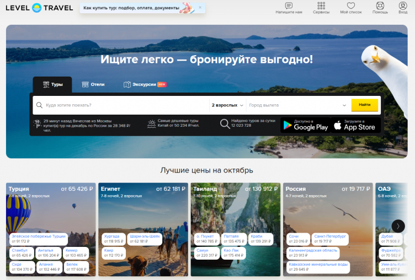415x280 pixels.
Task: Select the 'Сиде' price chip
Action: tap(22, 267)
